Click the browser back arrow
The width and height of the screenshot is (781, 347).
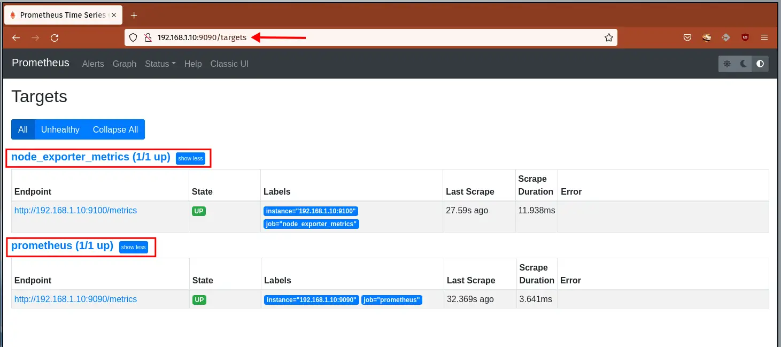click(16, 37)
